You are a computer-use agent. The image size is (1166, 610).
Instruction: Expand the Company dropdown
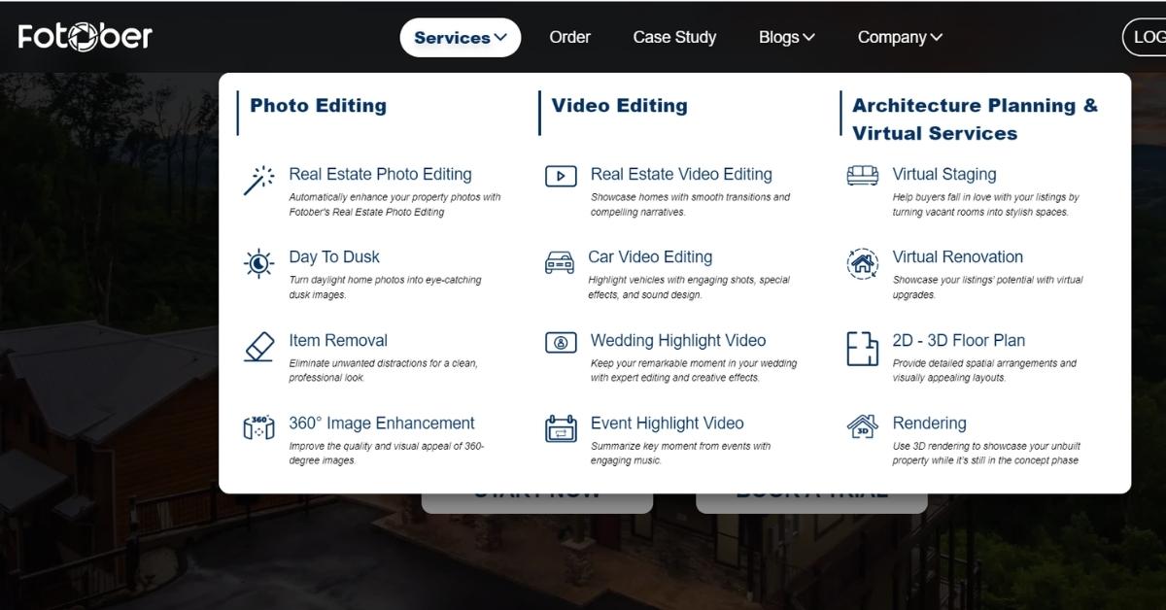[x=900, y=37]
